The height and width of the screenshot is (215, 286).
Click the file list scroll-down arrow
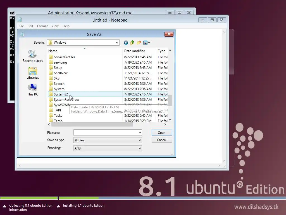point(170,120)
